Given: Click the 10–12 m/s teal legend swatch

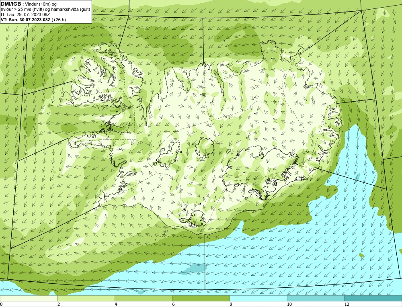Looking at the screenshot, I should [316, 298].
